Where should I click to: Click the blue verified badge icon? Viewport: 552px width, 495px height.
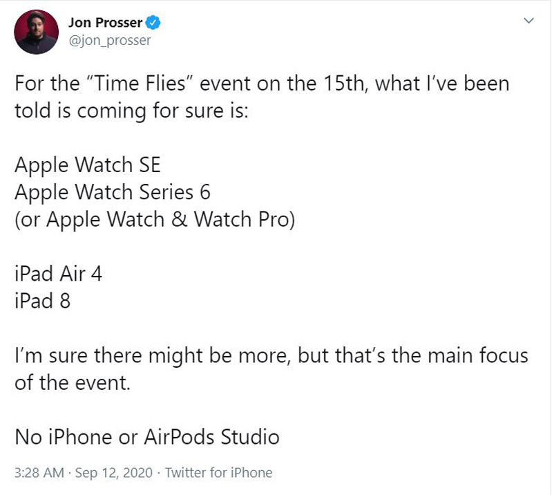coord(153,23)
